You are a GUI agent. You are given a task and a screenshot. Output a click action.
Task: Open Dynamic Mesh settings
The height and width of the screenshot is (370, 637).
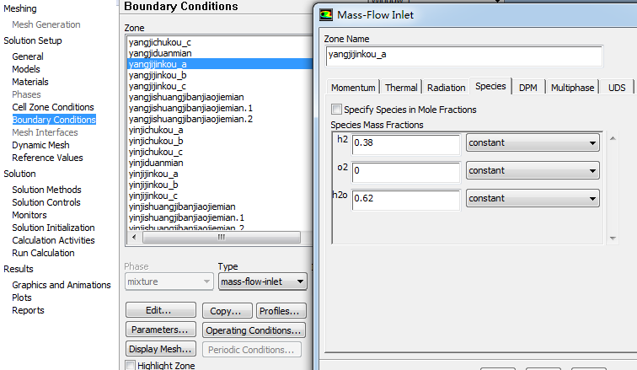click(40, 145)
